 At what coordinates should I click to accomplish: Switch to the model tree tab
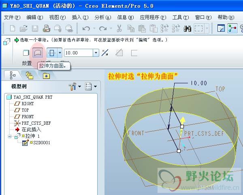pyautogui.click(x=13, y=76)
